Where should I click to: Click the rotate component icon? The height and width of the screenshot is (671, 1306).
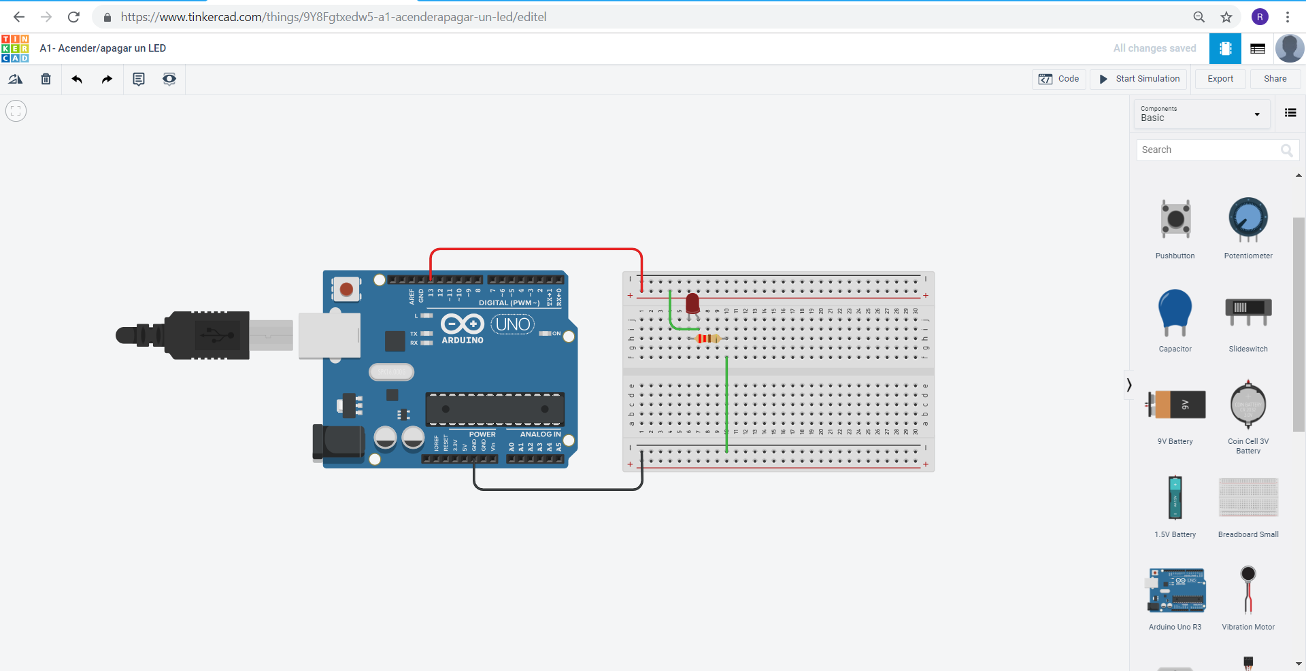tap(15, 79)
